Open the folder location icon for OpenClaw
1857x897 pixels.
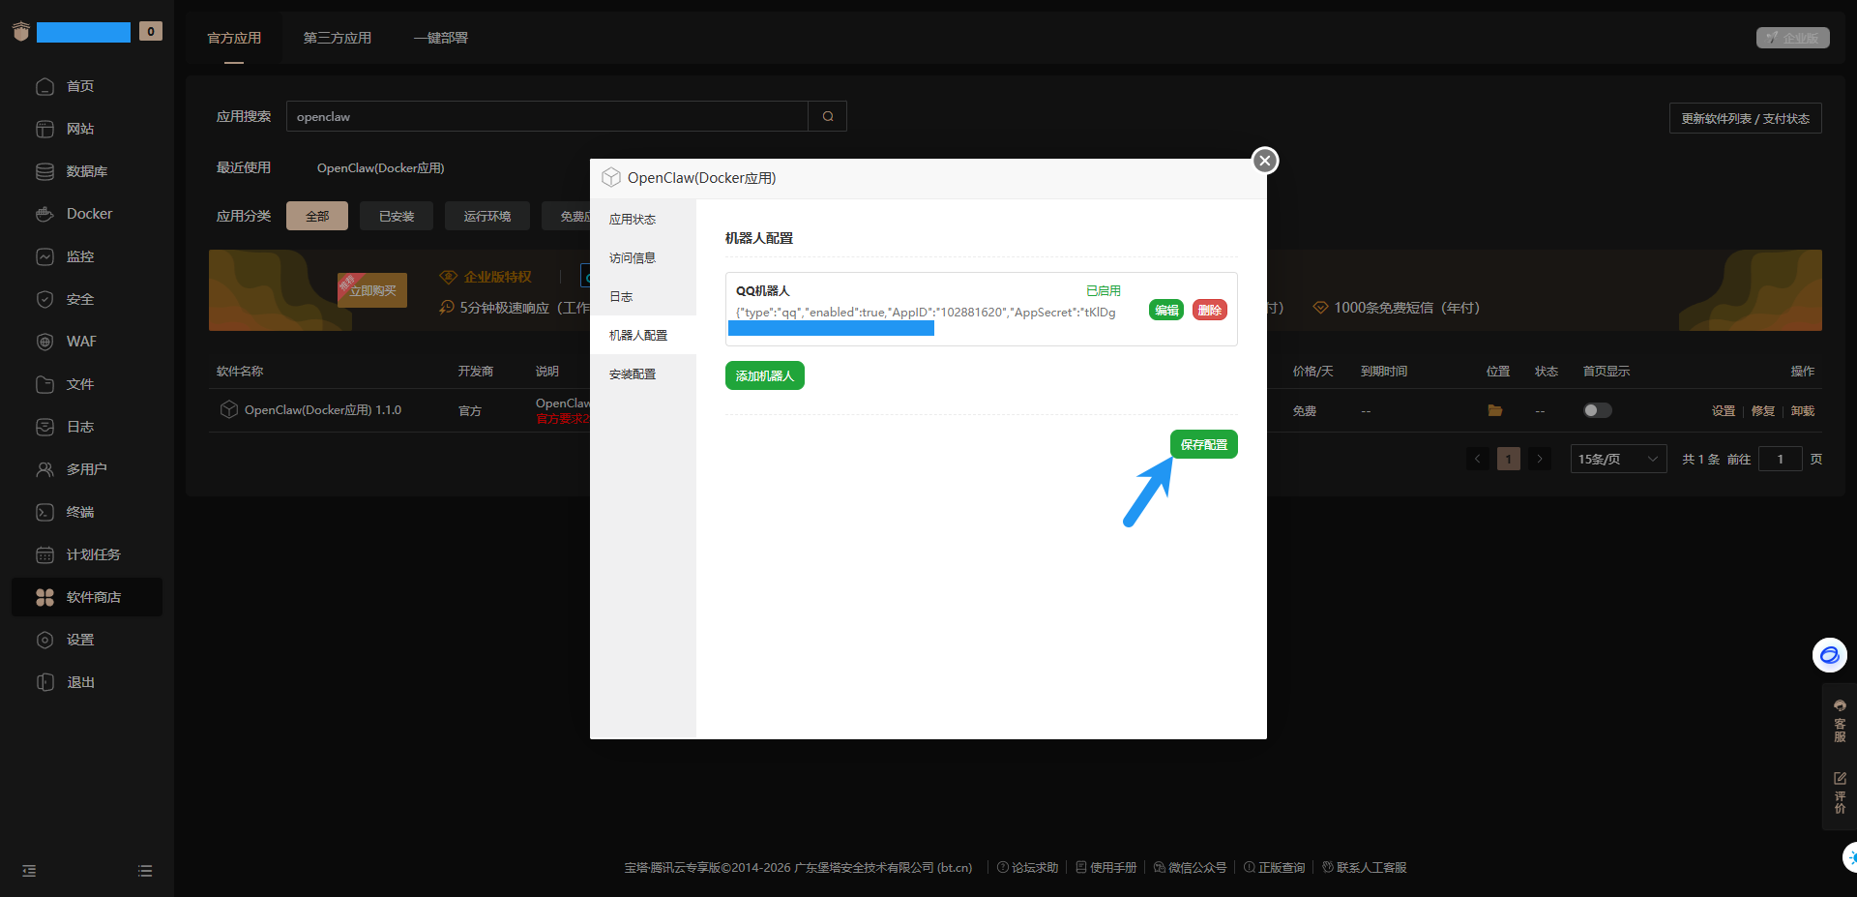pyautogui.click(x=1494, y=410)
